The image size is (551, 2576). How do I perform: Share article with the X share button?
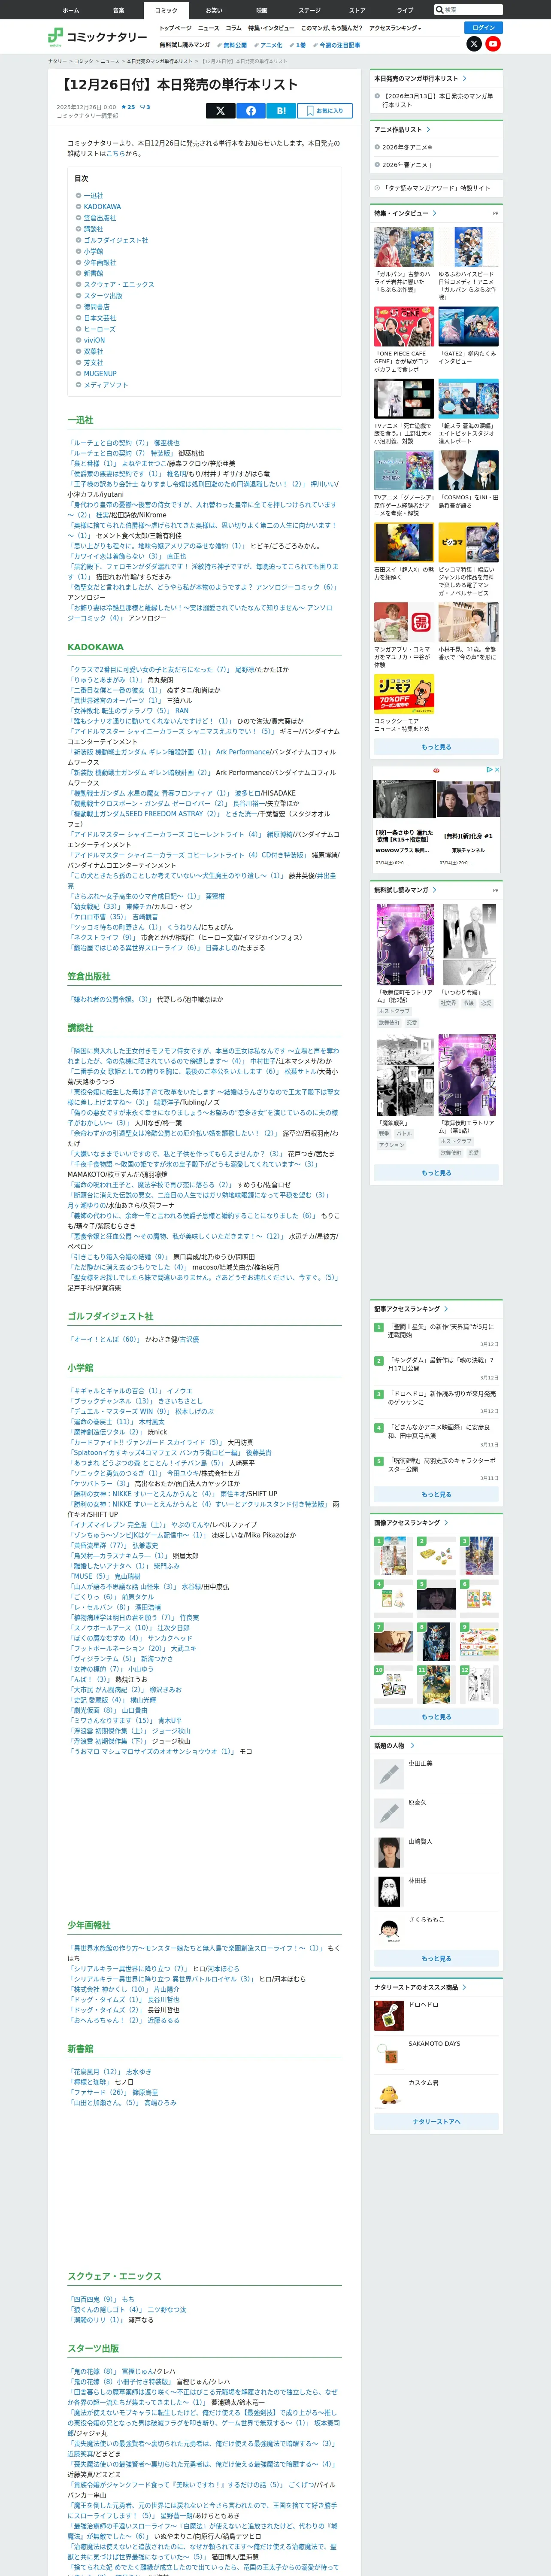[x=220, y=111]
